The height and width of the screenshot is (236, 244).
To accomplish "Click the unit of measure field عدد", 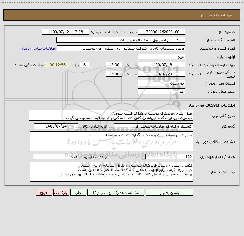I will pyautogui.click(x=55, y=156).
